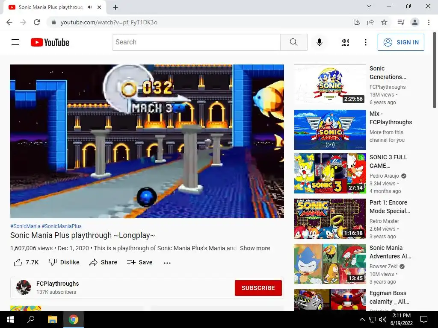
Task: Open the Windows Start menu
Action: (10, 319)
